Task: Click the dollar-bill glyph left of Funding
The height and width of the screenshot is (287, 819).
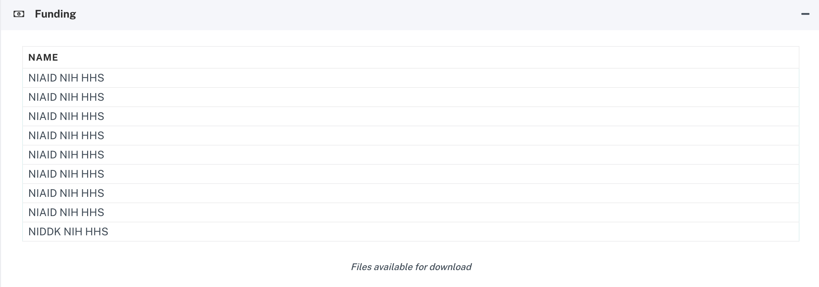Action: 19,14
